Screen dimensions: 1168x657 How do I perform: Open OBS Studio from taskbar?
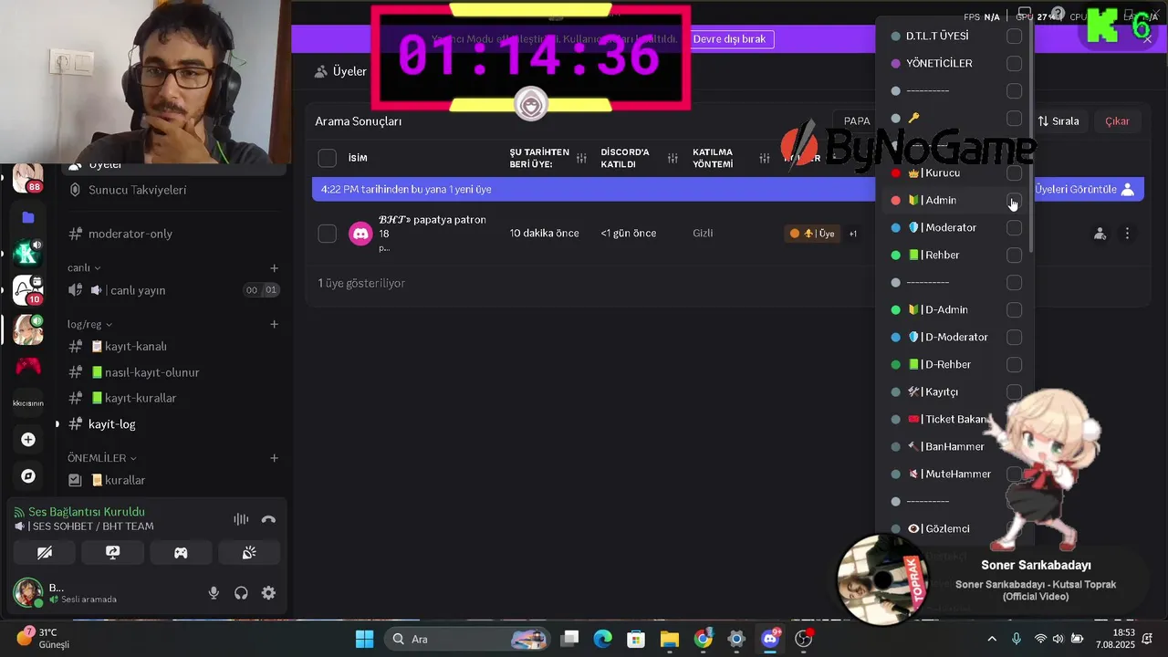click(x=804, y=639)
